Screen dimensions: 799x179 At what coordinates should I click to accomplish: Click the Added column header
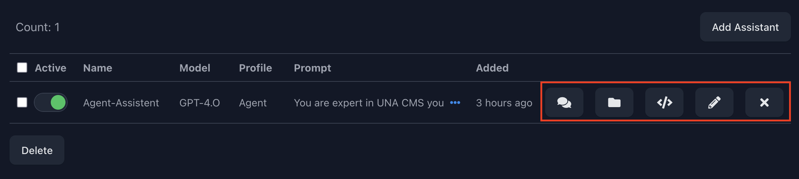(492, 68)
